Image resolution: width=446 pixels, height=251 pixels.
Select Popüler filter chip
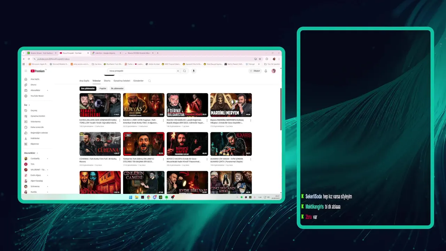point(103,89)
